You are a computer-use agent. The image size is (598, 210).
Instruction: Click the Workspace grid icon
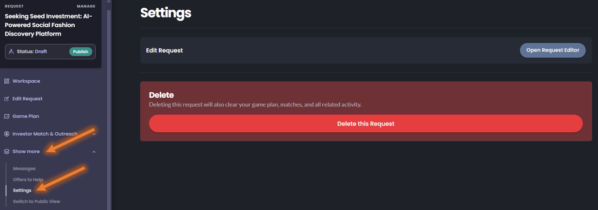pos(7,81)
